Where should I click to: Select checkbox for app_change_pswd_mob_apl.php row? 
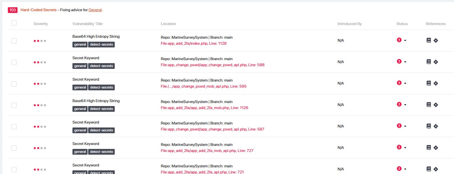[14, 84]
